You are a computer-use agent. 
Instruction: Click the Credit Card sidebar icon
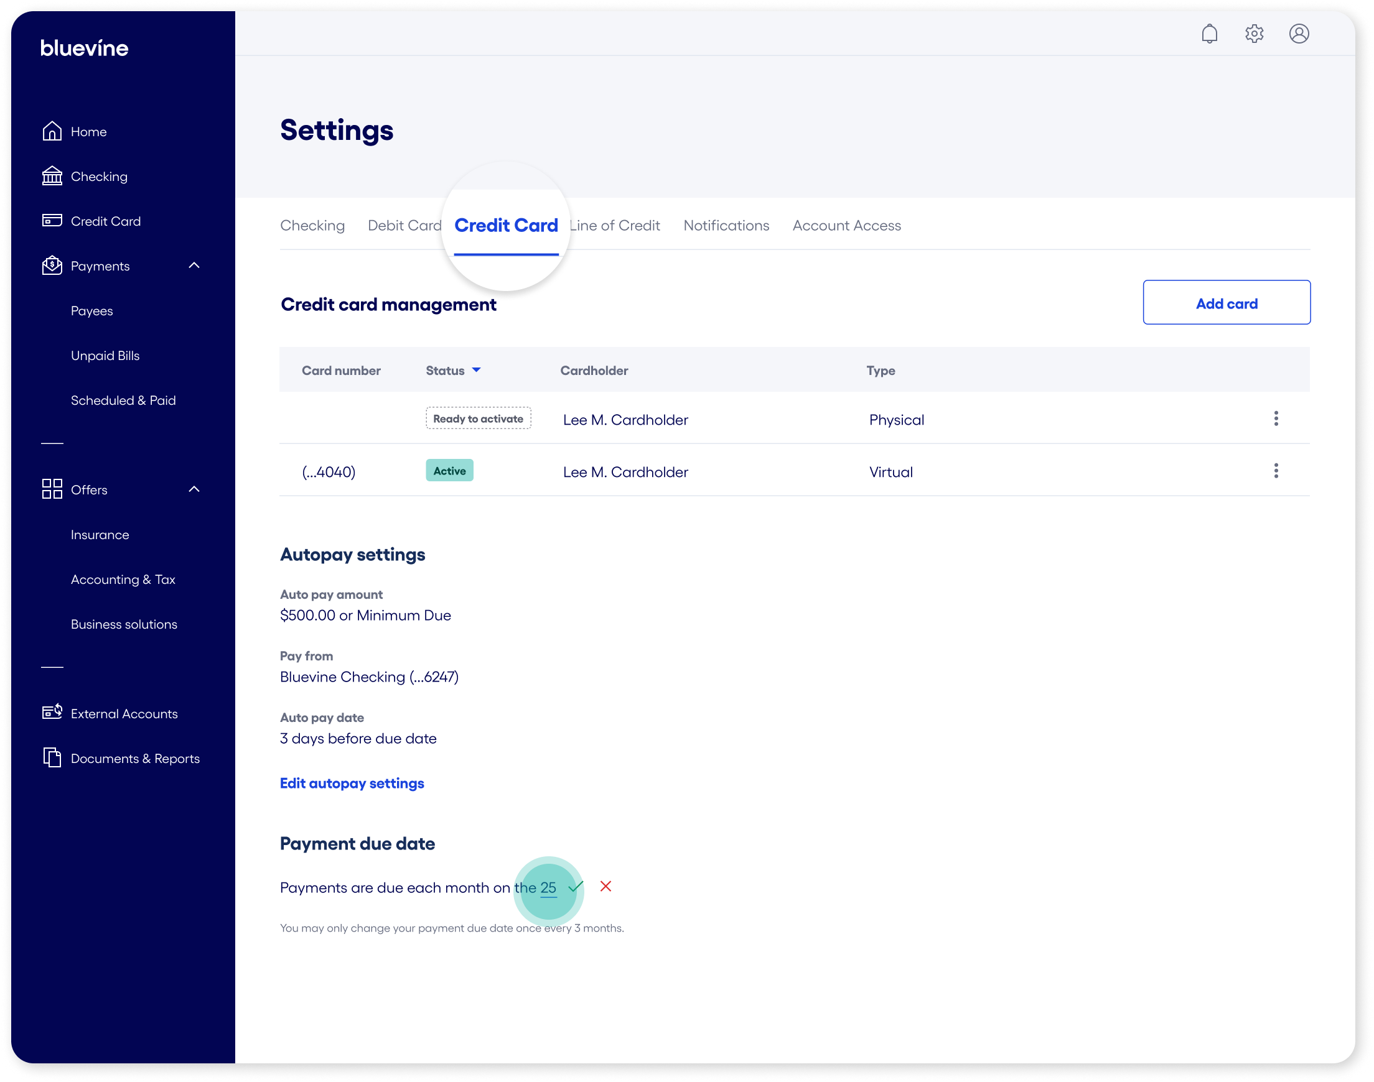pos(52,221)
